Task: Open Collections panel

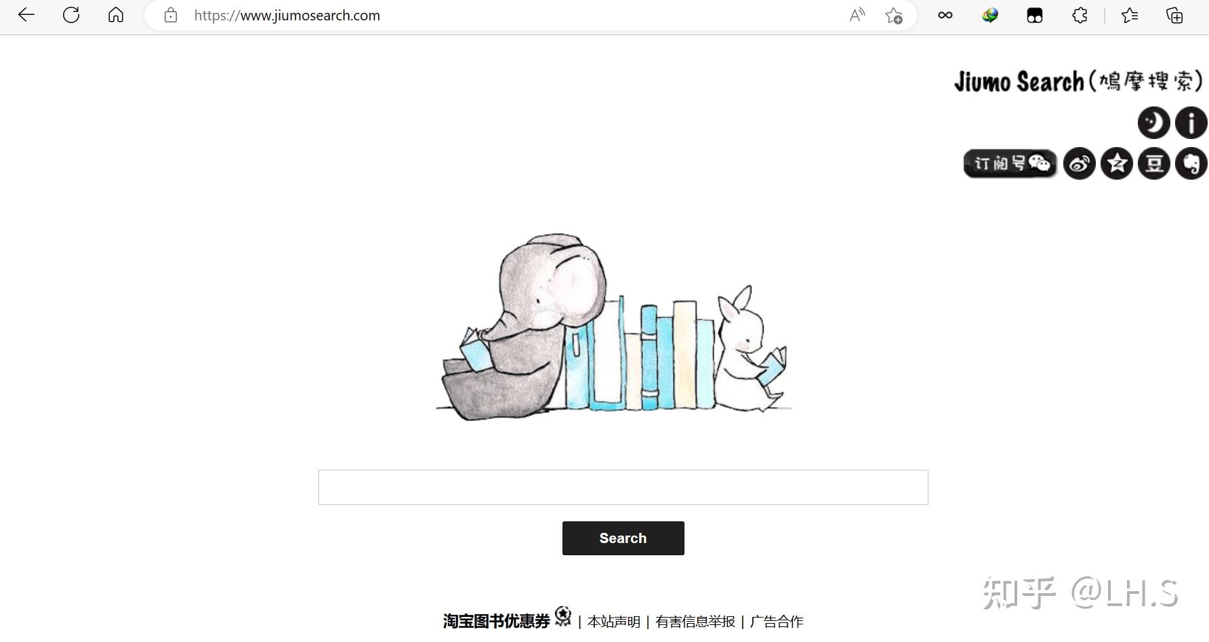Action: [1174, 15]
